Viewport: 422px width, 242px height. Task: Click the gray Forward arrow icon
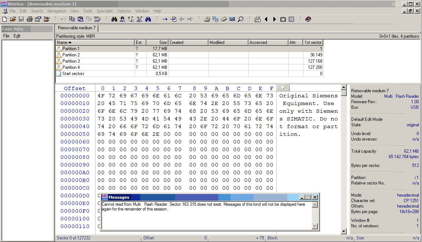pos(190,19)
